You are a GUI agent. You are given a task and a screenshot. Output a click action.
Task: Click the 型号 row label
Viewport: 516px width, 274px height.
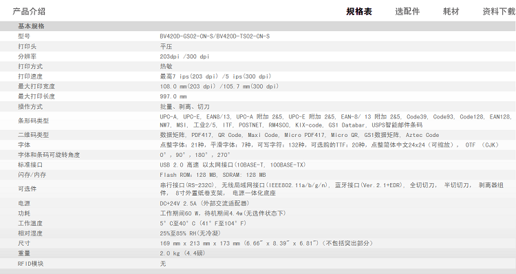[24, 36]
